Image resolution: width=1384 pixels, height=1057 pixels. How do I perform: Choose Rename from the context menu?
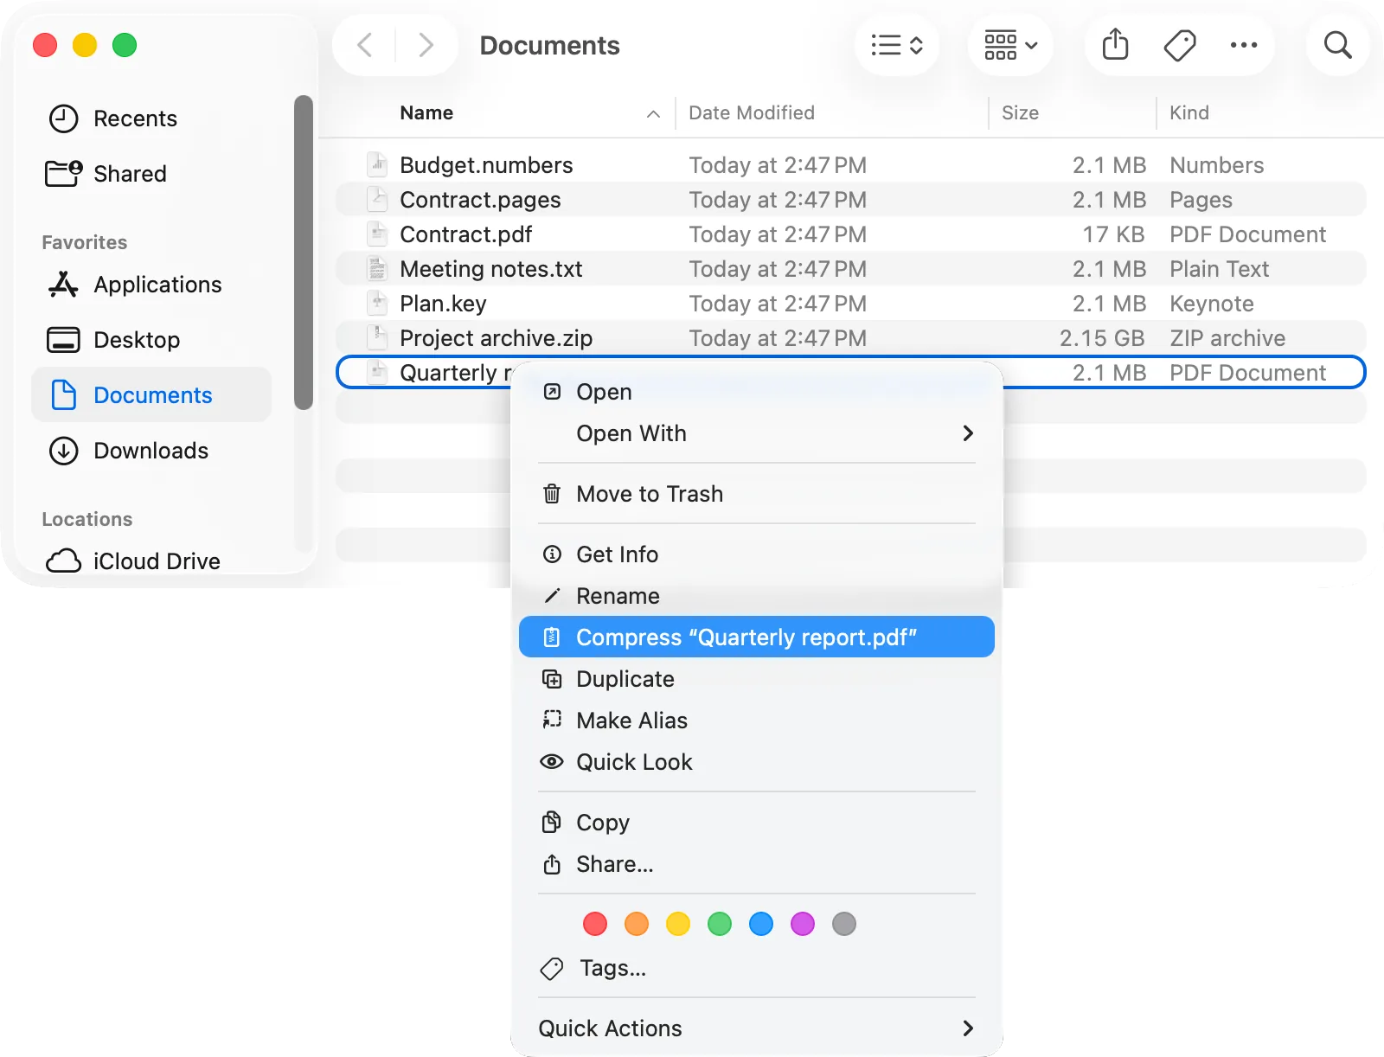pyautogui.click(x=757, y=596)
